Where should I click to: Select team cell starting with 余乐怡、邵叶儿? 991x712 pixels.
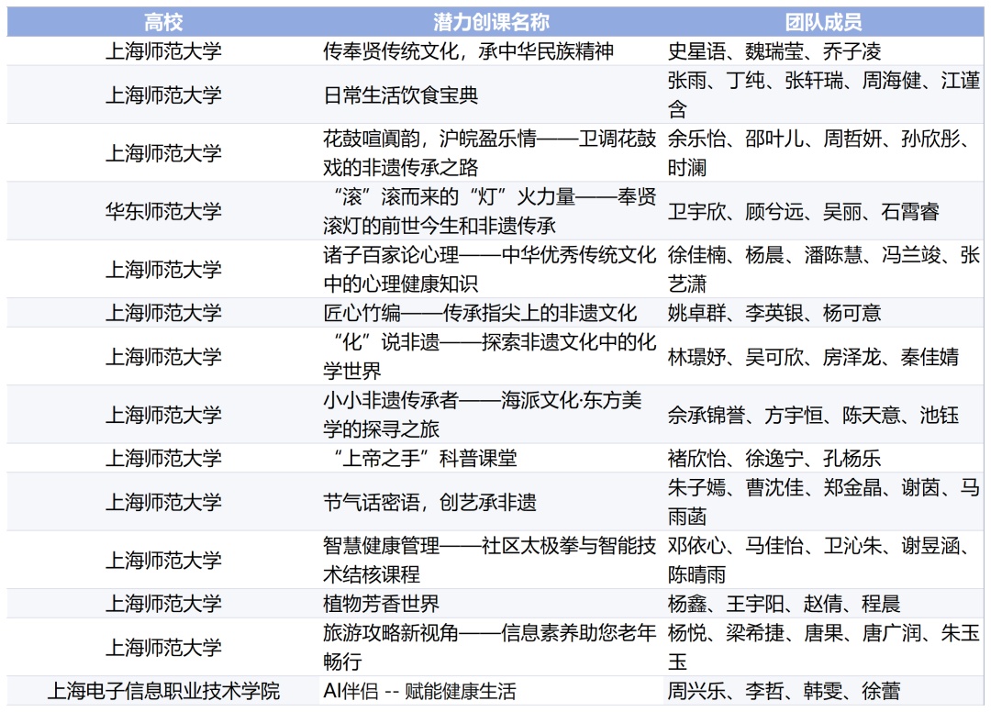click(820, 153)
